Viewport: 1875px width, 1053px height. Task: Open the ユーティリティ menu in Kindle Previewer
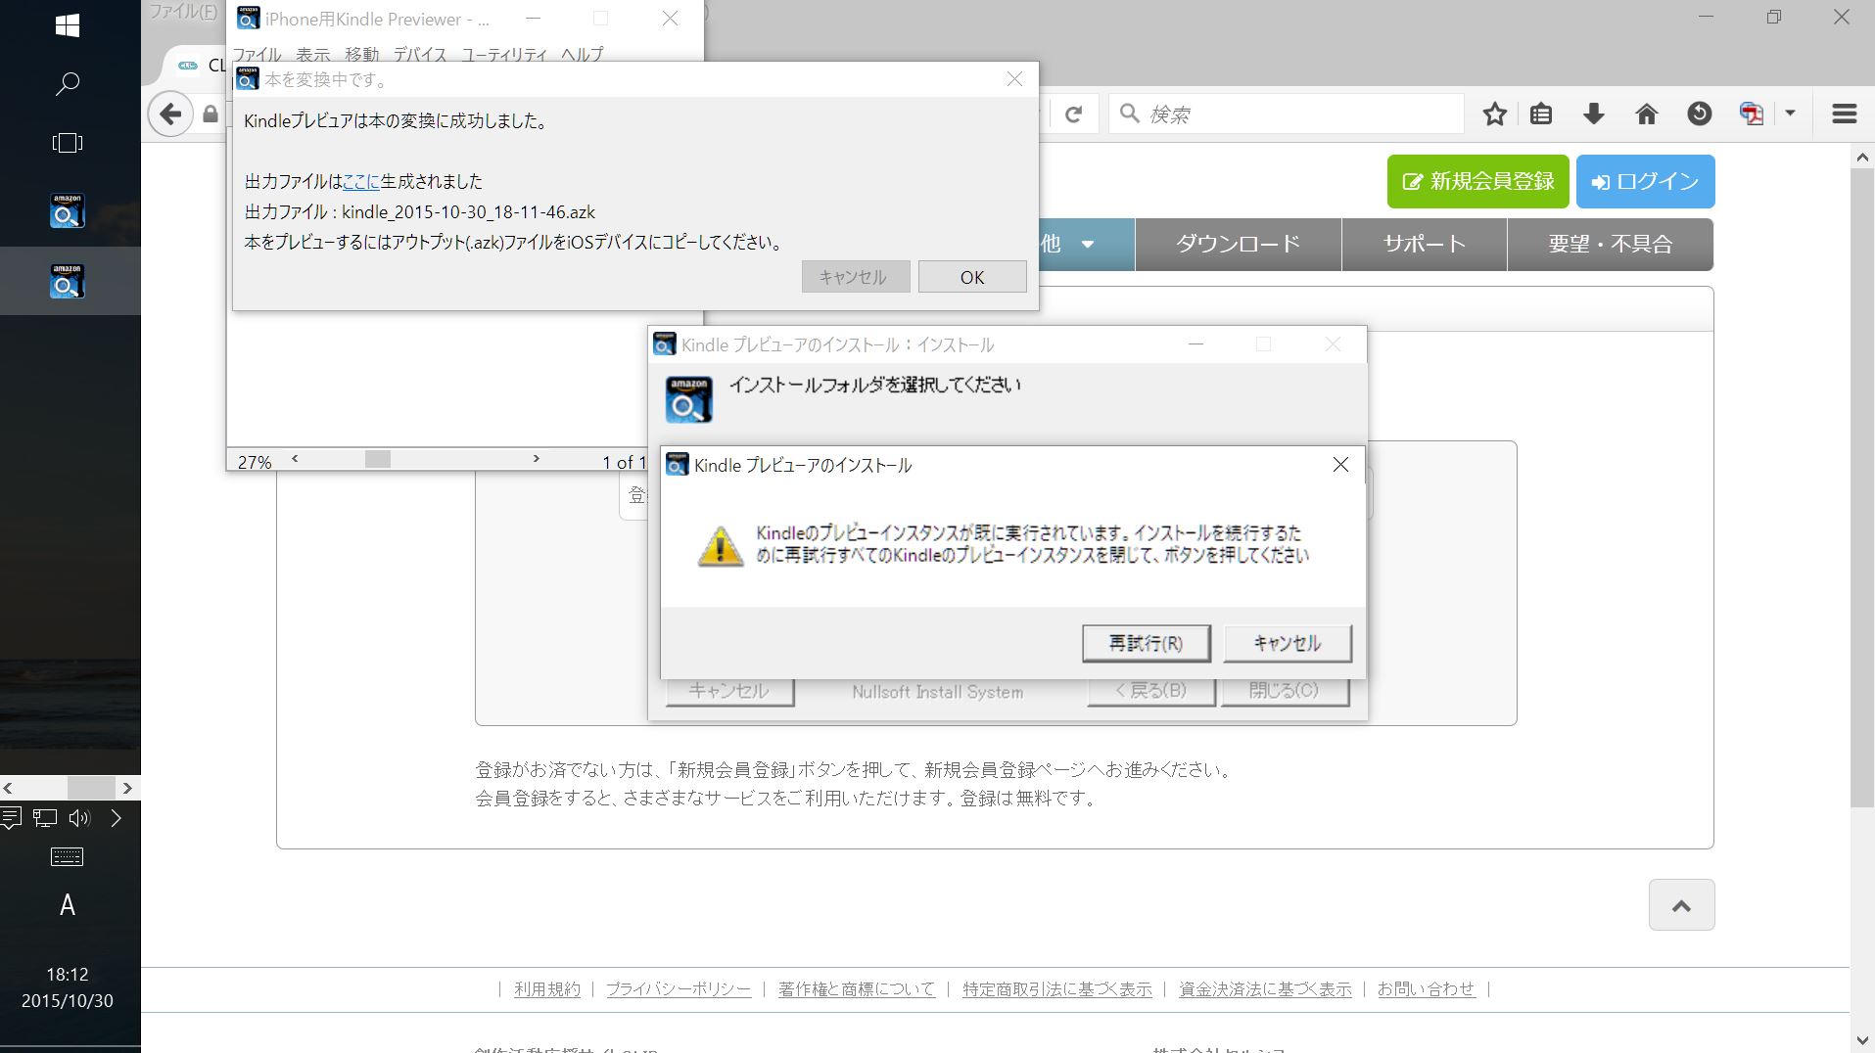pos(504,55)
